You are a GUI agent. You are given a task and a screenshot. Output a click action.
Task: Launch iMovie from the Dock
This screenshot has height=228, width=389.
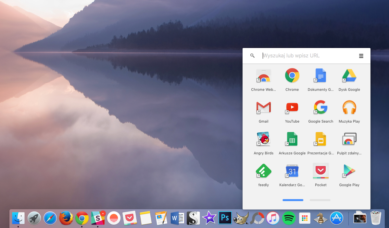209,218
